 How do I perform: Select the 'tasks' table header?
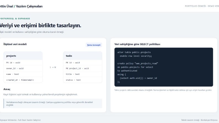[83, 56]
